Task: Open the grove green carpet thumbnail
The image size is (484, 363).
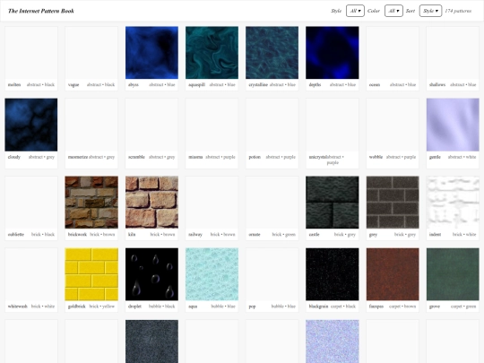Action: 453,274
